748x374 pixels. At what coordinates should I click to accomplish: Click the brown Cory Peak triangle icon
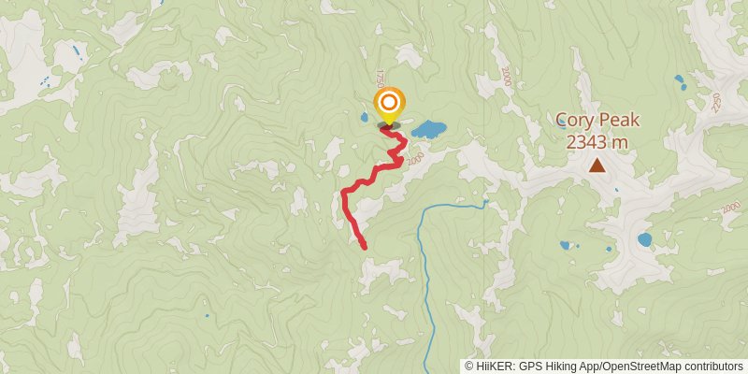coord(597,165)
